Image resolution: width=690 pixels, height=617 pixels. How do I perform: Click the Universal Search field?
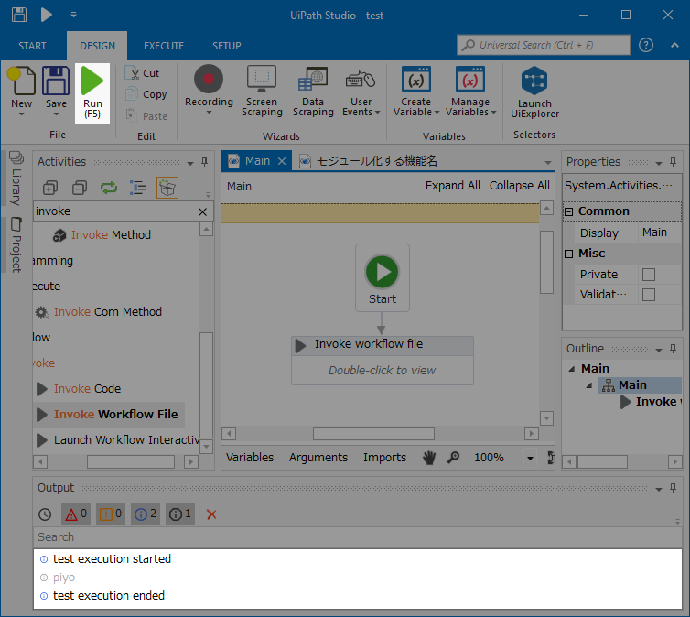[x=544, y=45]
